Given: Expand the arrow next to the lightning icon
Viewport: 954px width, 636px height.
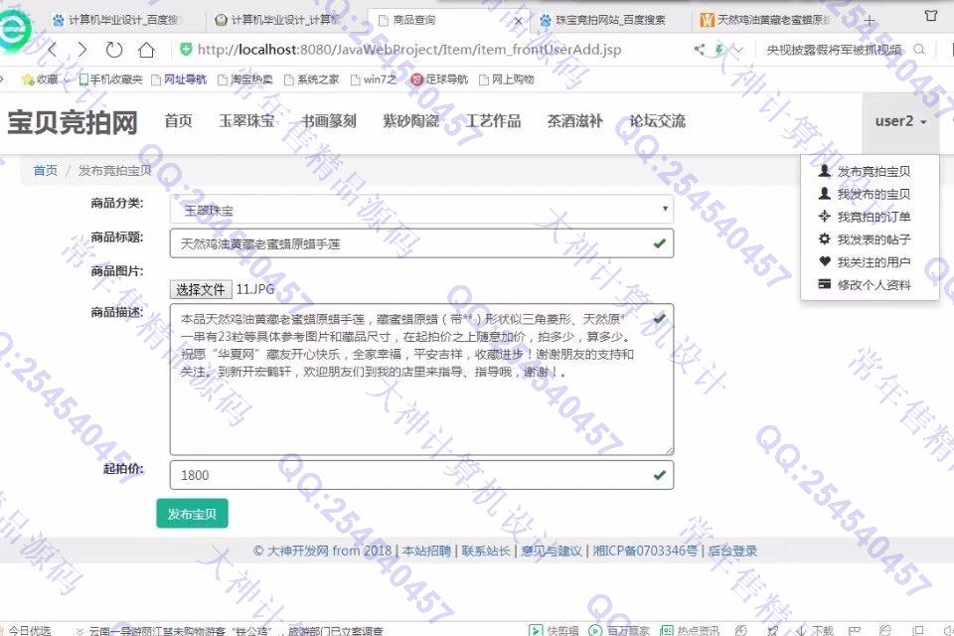Looking at the screenshot, I should click(738, 50).
